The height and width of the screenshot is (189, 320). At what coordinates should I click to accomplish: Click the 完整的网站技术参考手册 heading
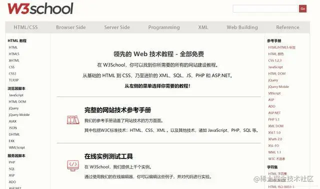[x=117, y=110]
